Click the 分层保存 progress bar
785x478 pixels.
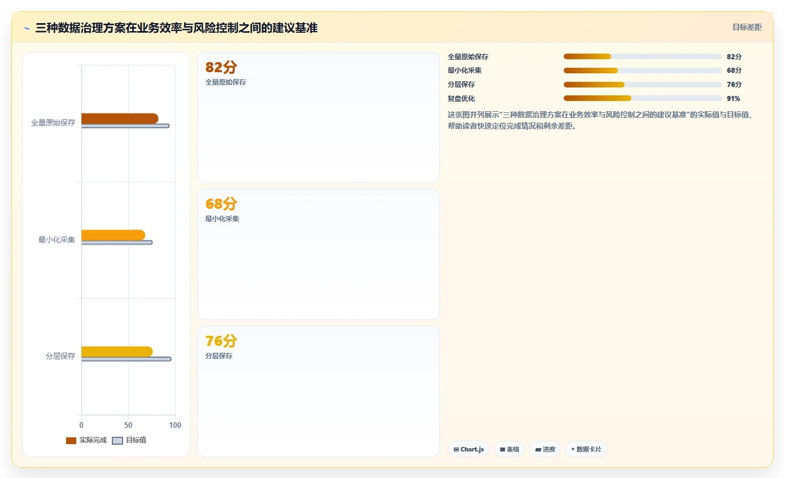click(x=643, y=85)
